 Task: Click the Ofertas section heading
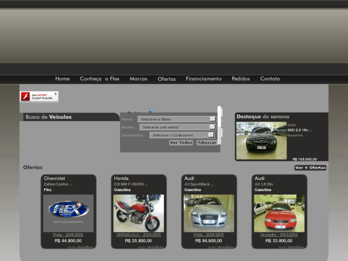pyautogui.click(x=33, y=167)
